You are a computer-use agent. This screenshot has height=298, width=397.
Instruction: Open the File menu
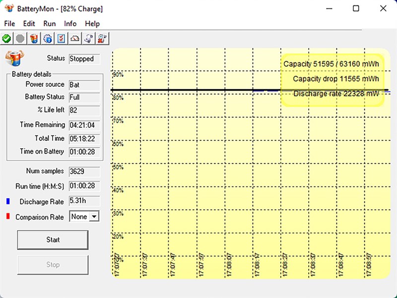(x=9, y=23)
